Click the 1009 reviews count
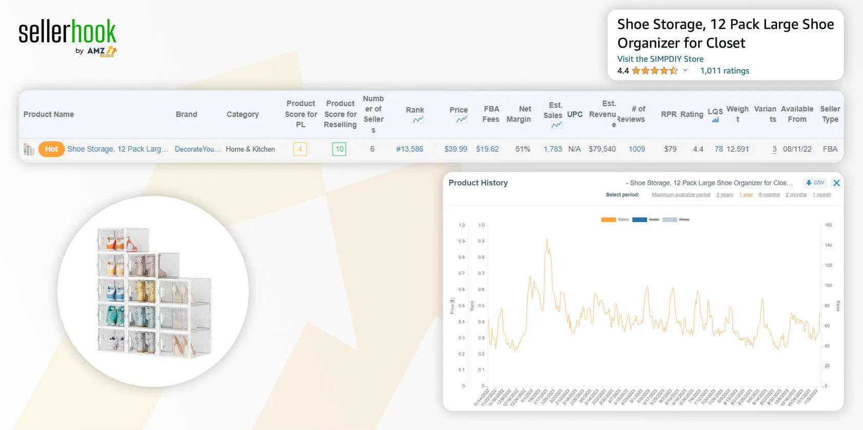This screenshot has height=430, width=863. coord(637,149)
